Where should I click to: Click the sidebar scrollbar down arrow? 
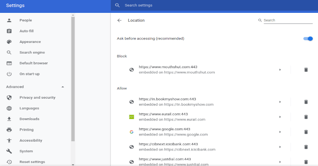pyautogui.click(x=73, y=165)
